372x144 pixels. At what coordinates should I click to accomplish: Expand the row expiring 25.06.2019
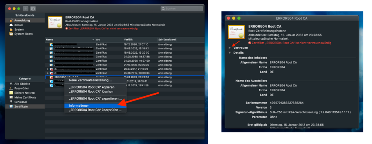tap(47, 73)
